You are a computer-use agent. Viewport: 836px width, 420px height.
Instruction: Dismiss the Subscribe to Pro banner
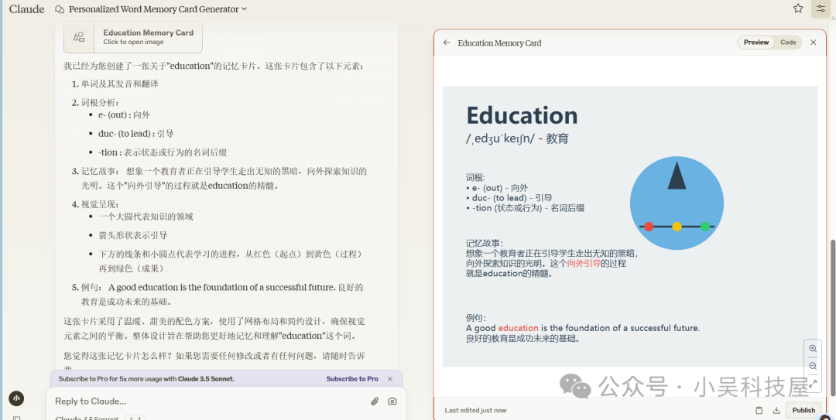coord(390,379)
